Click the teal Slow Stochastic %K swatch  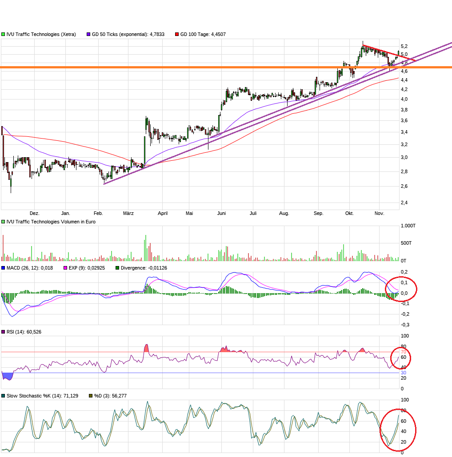tap(3, 396)
